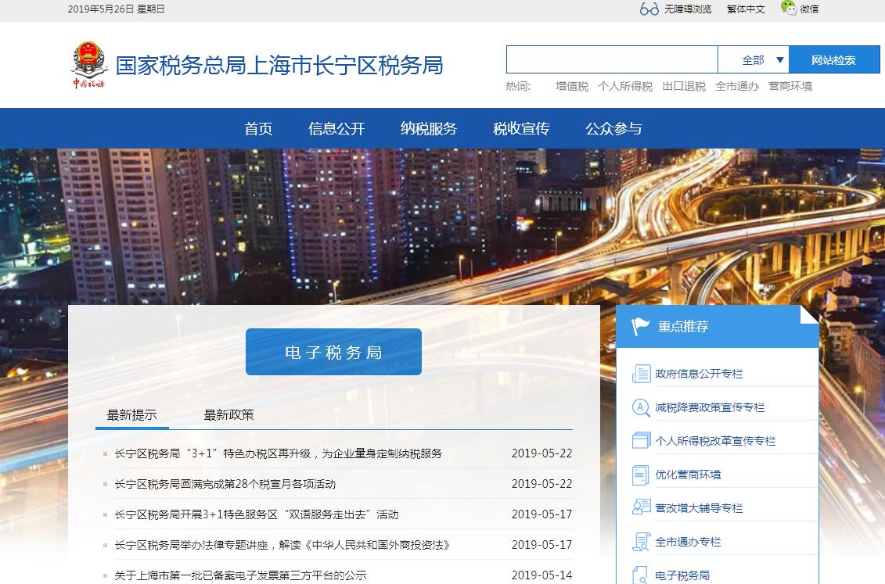
Task: Click the 增值税 hot keyword link
Action: (x=571, y=87)
